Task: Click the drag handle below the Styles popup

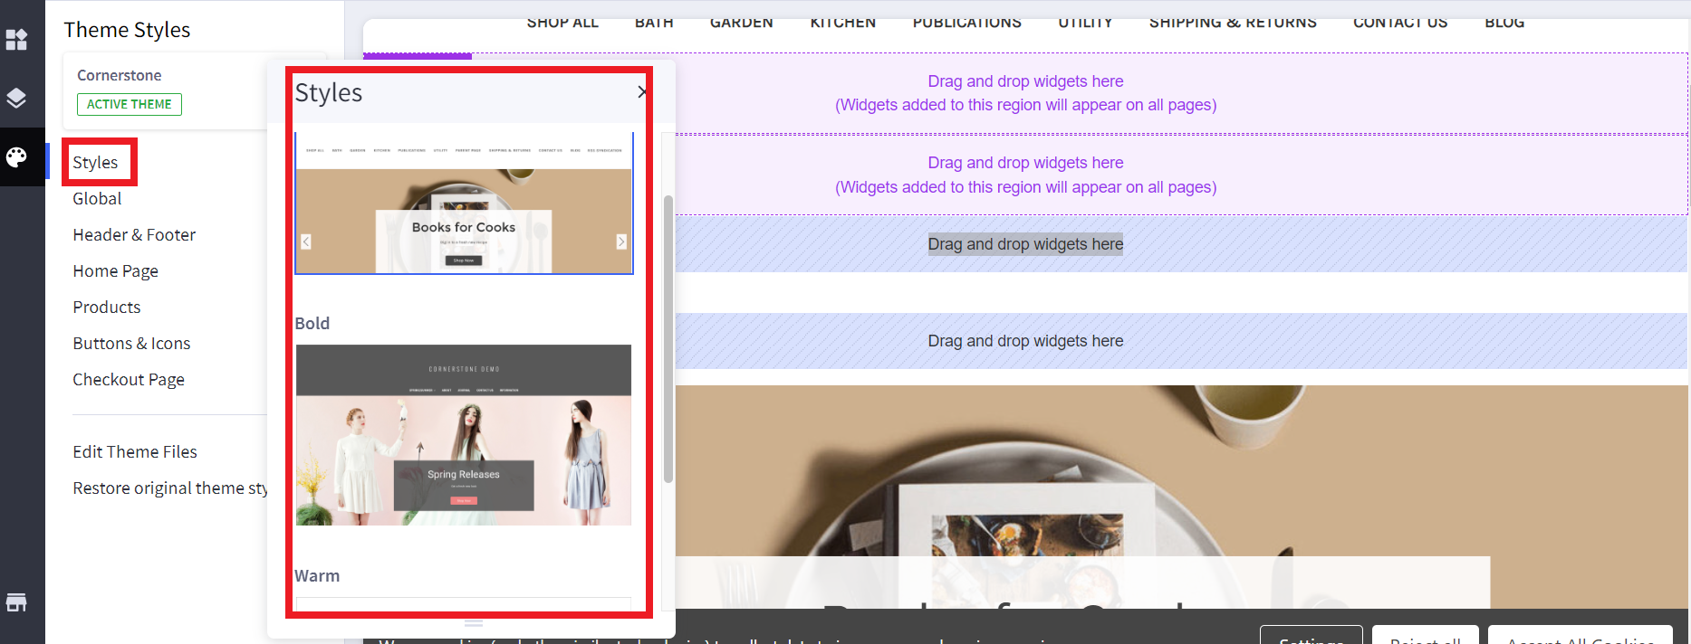Action: click(473, 622)
